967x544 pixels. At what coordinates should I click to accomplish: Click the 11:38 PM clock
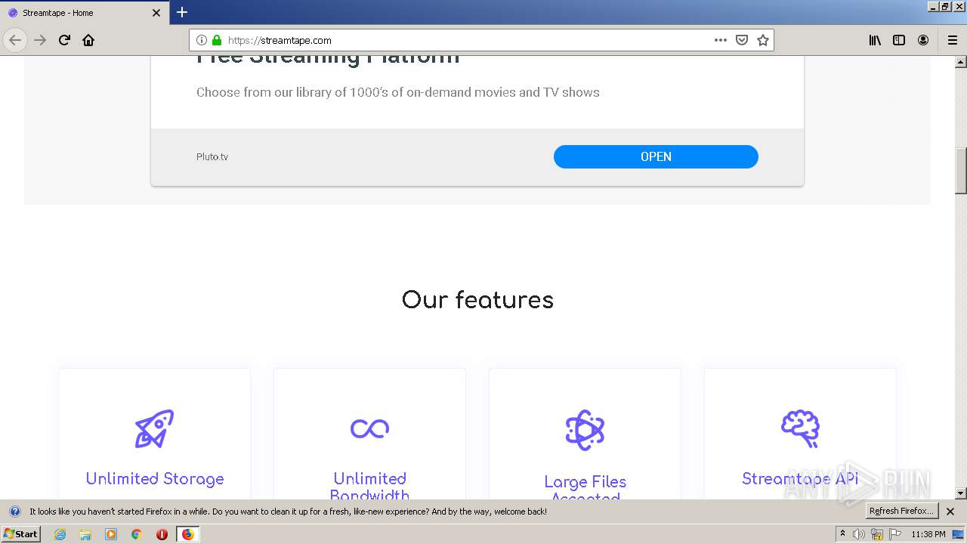[x=928, y=534]
